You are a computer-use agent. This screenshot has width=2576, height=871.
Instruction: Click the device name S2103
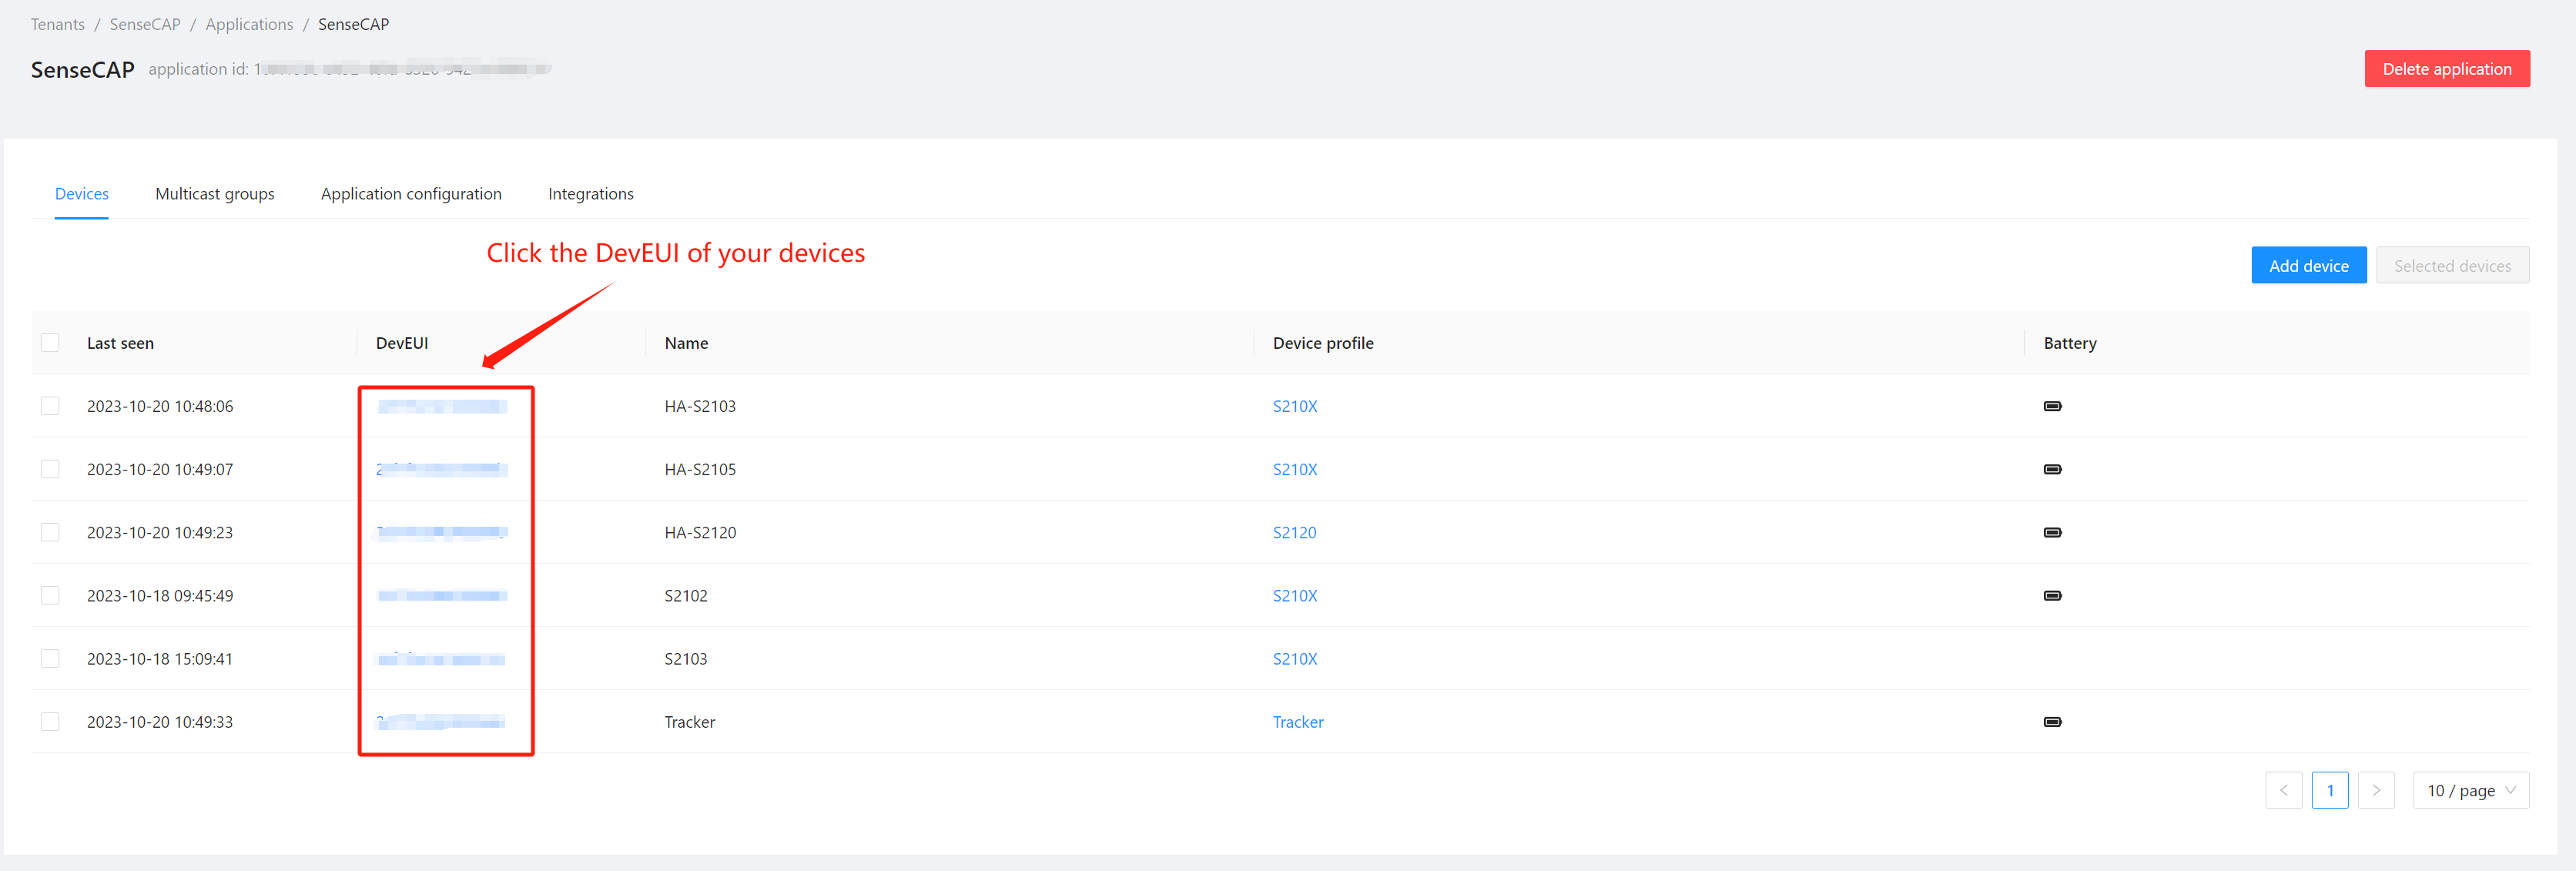(686, 658)
